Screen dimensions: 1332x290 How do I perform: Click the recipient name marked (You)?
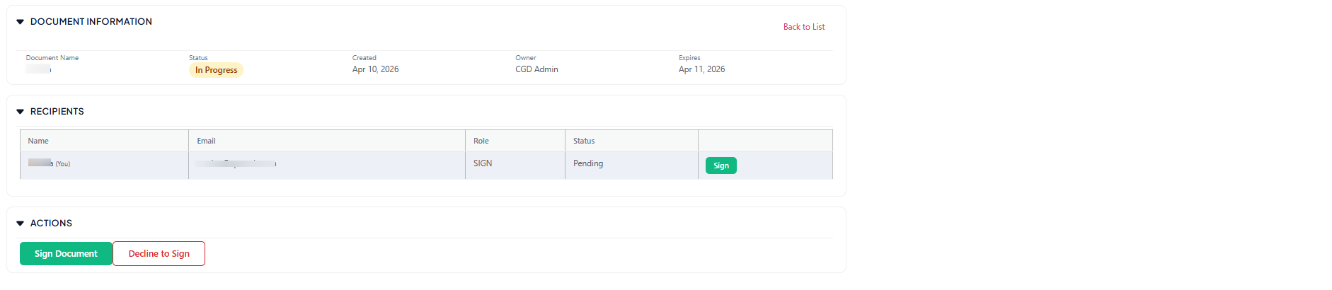49,163
